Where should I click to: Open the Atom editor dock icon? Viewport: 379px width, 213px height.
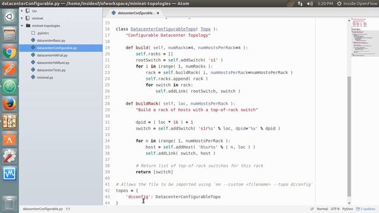[9, 86]
